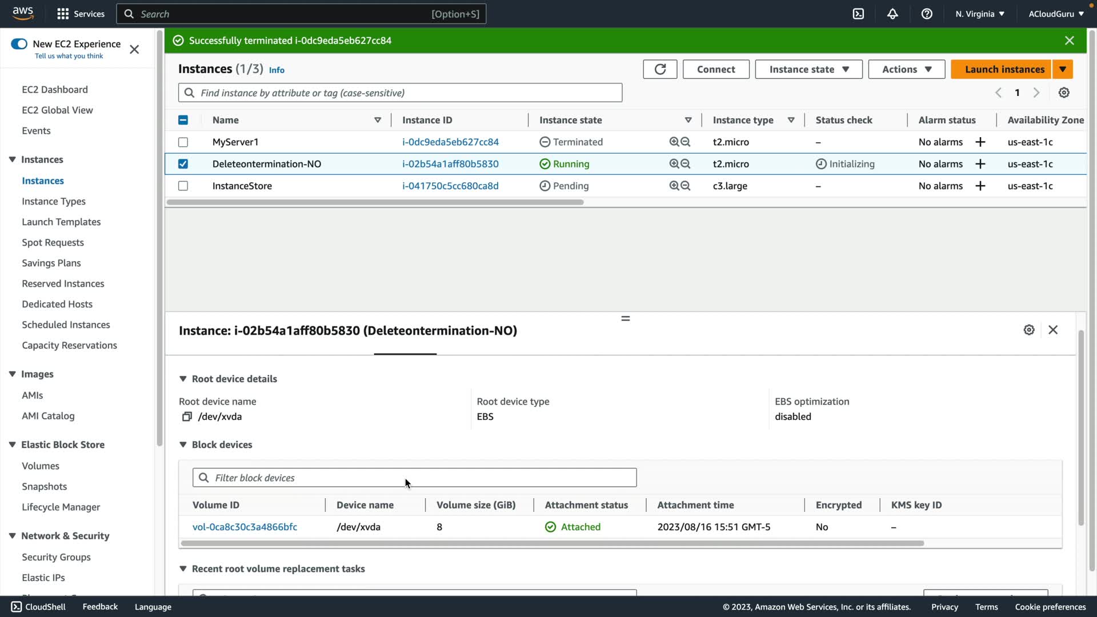Go to Security Groups in the sidebar
This screenshot has width=1097, height=617.
(56, 557)
